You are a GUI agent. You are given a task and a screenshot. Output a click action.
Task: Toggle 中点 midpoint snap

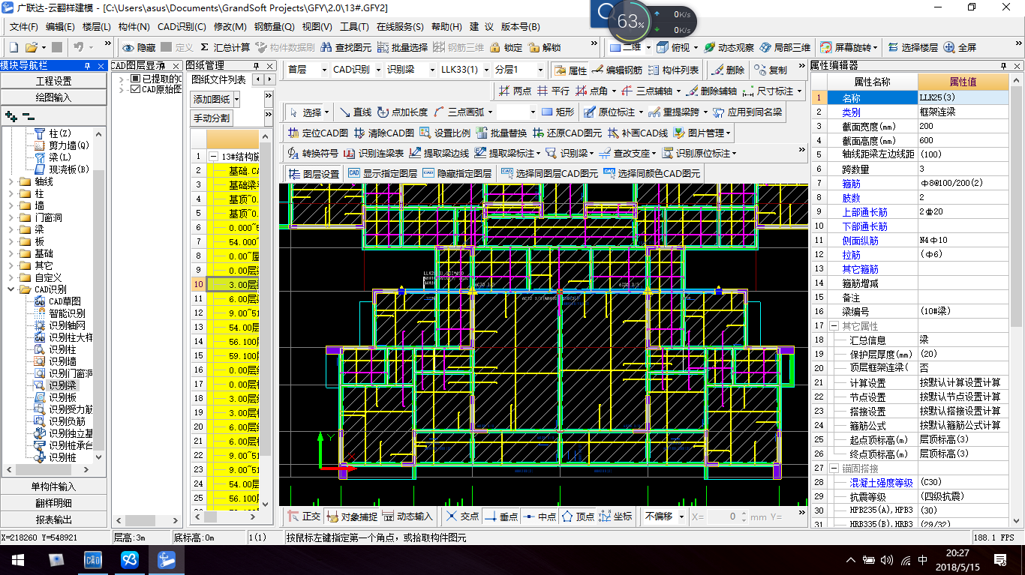[540, 517]
